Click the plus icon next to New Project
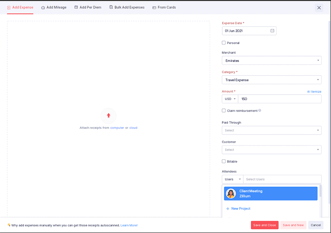331x233 pixels. click(228, 208)
